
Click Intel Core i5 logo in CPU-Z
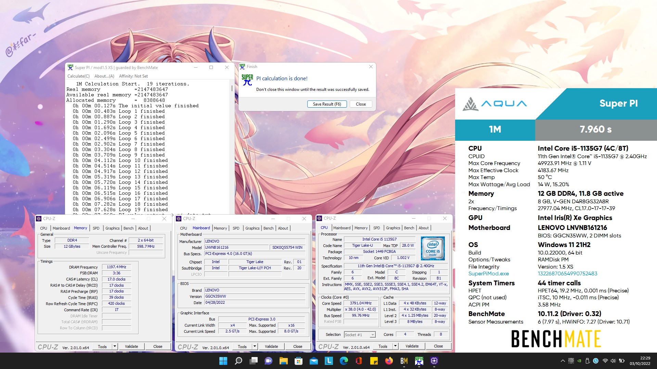[433, 248]
